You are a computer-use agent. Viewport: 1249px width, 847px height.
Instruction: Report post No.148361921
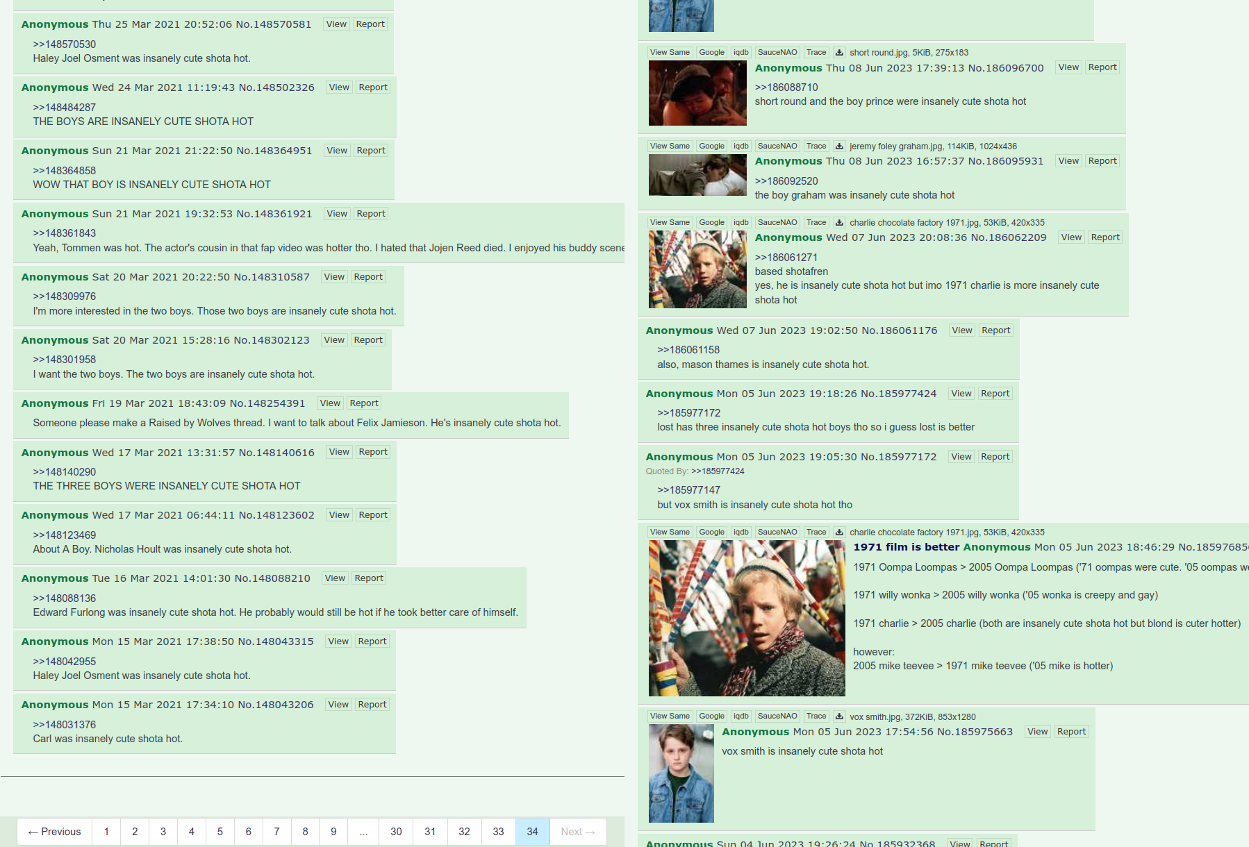click(x=371, y=214)
